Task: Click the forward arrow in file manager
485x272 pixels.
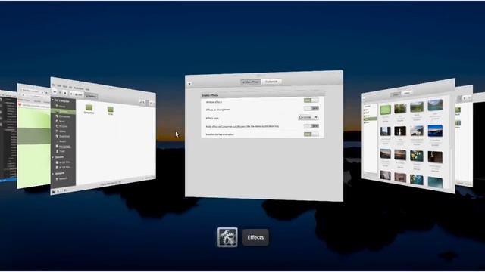Action: pos(60,92)
